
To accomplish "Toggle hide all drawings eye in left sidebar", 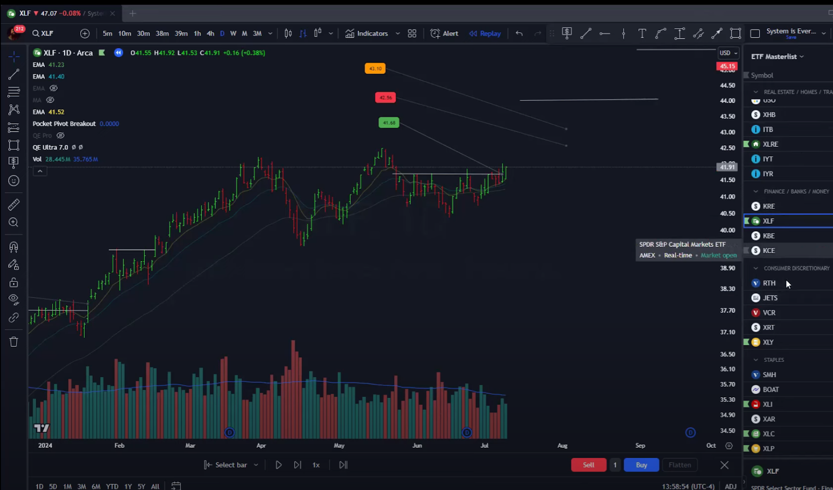I will [14, 299].
